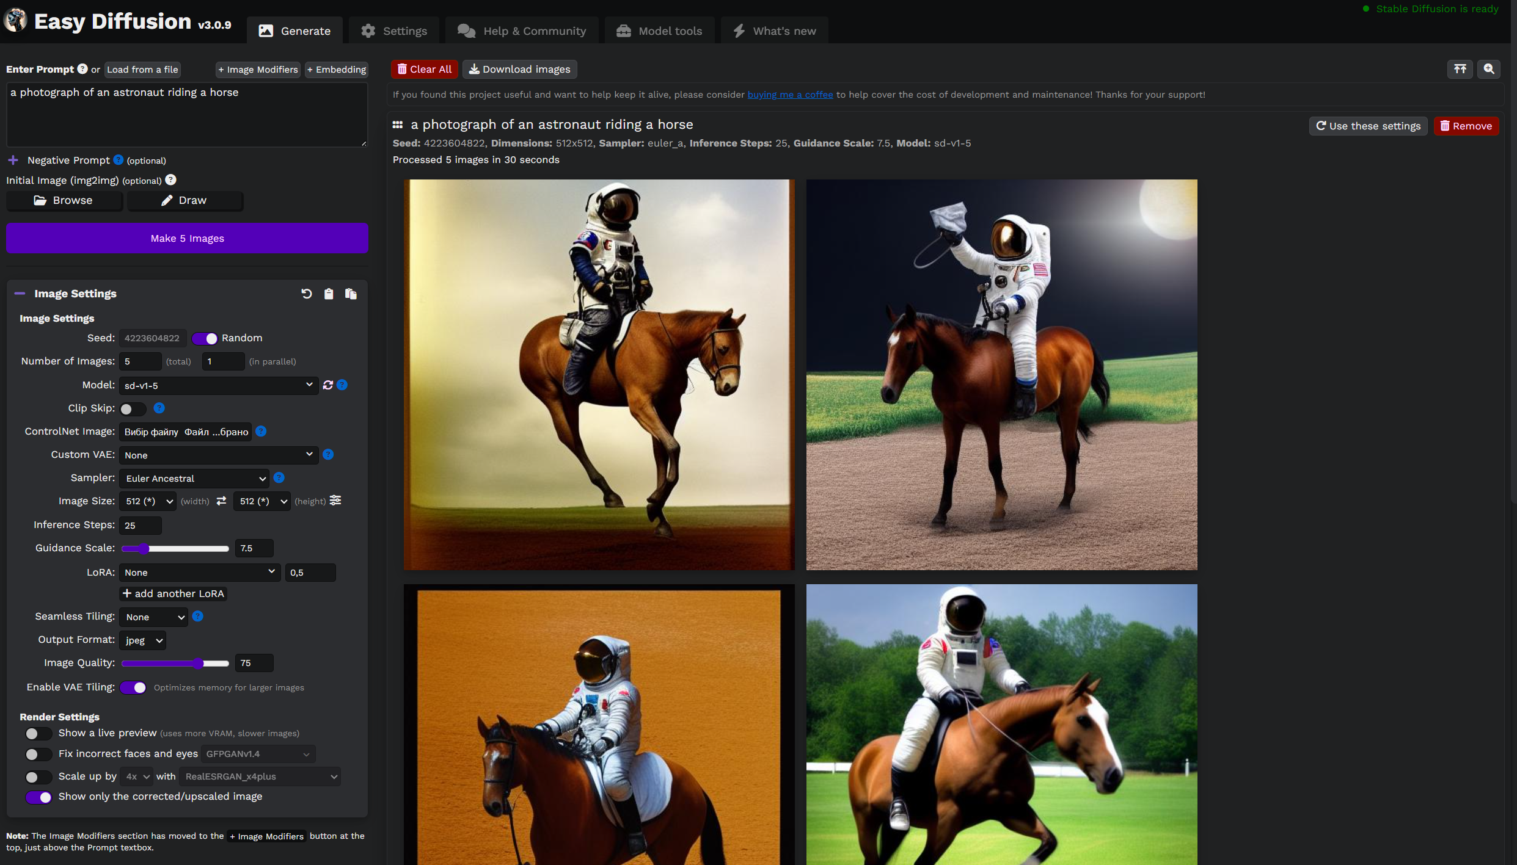Viewport: 1517px width, 865px height.
Task: Enable the Clip Skip toggle
Action: pos(133,408)
